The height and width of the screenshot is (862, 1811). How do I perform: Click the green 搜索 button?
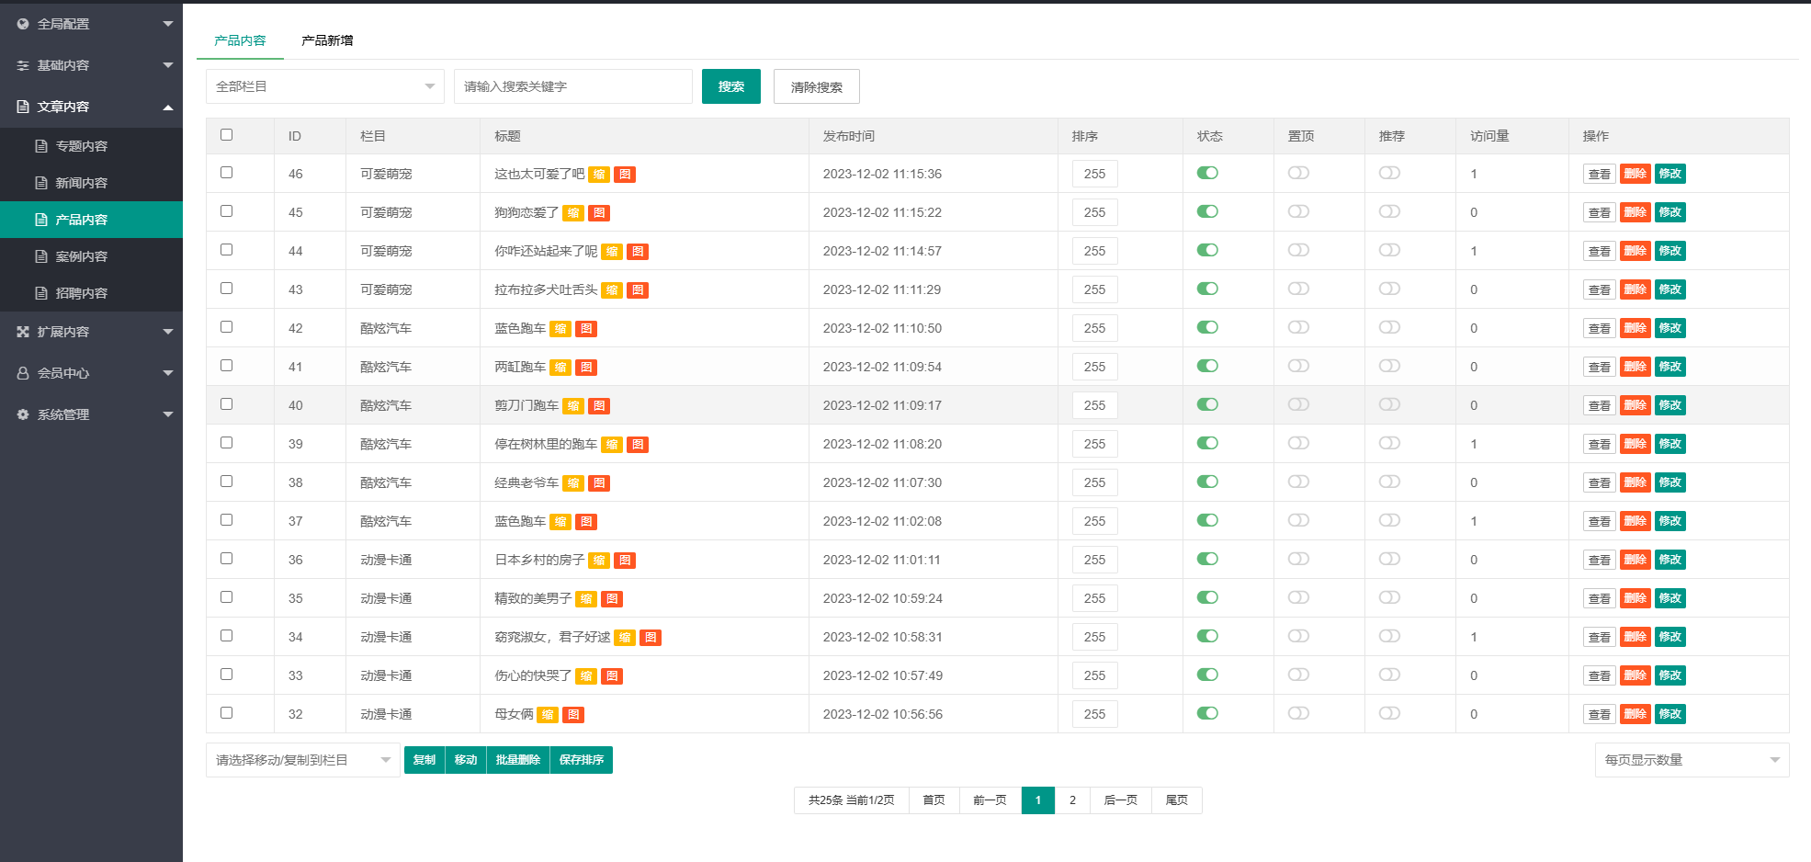730,86
